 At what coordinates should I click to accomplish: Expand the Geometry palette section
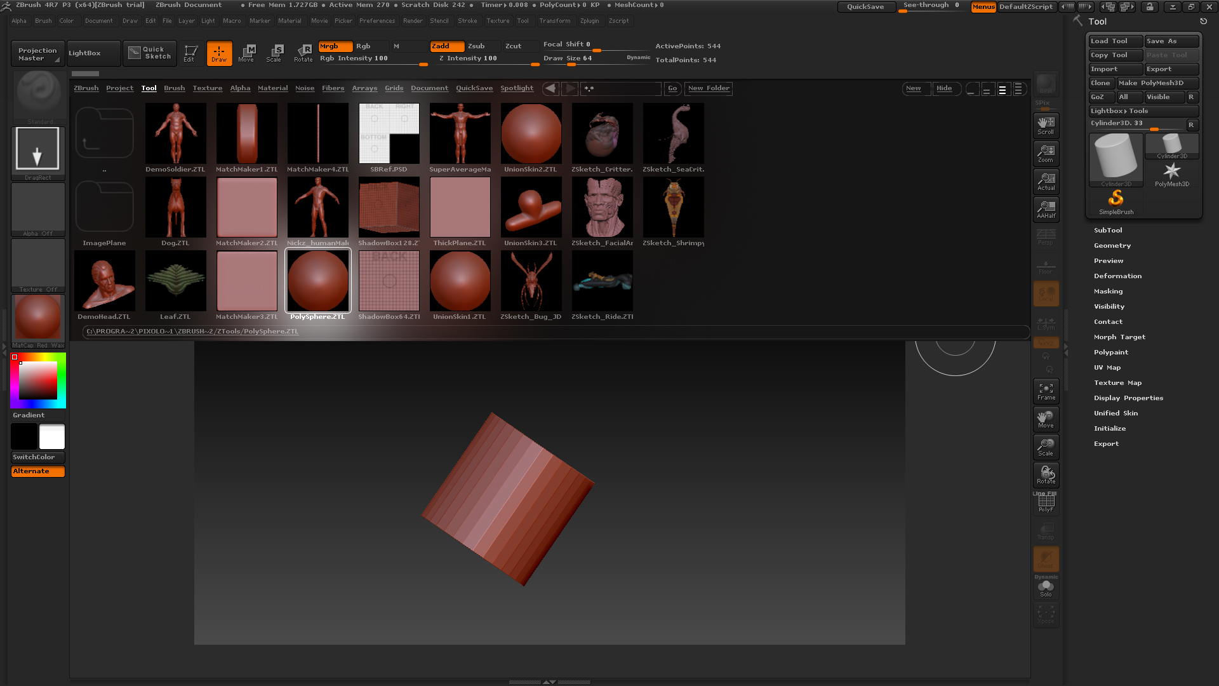pos(1112,246)
